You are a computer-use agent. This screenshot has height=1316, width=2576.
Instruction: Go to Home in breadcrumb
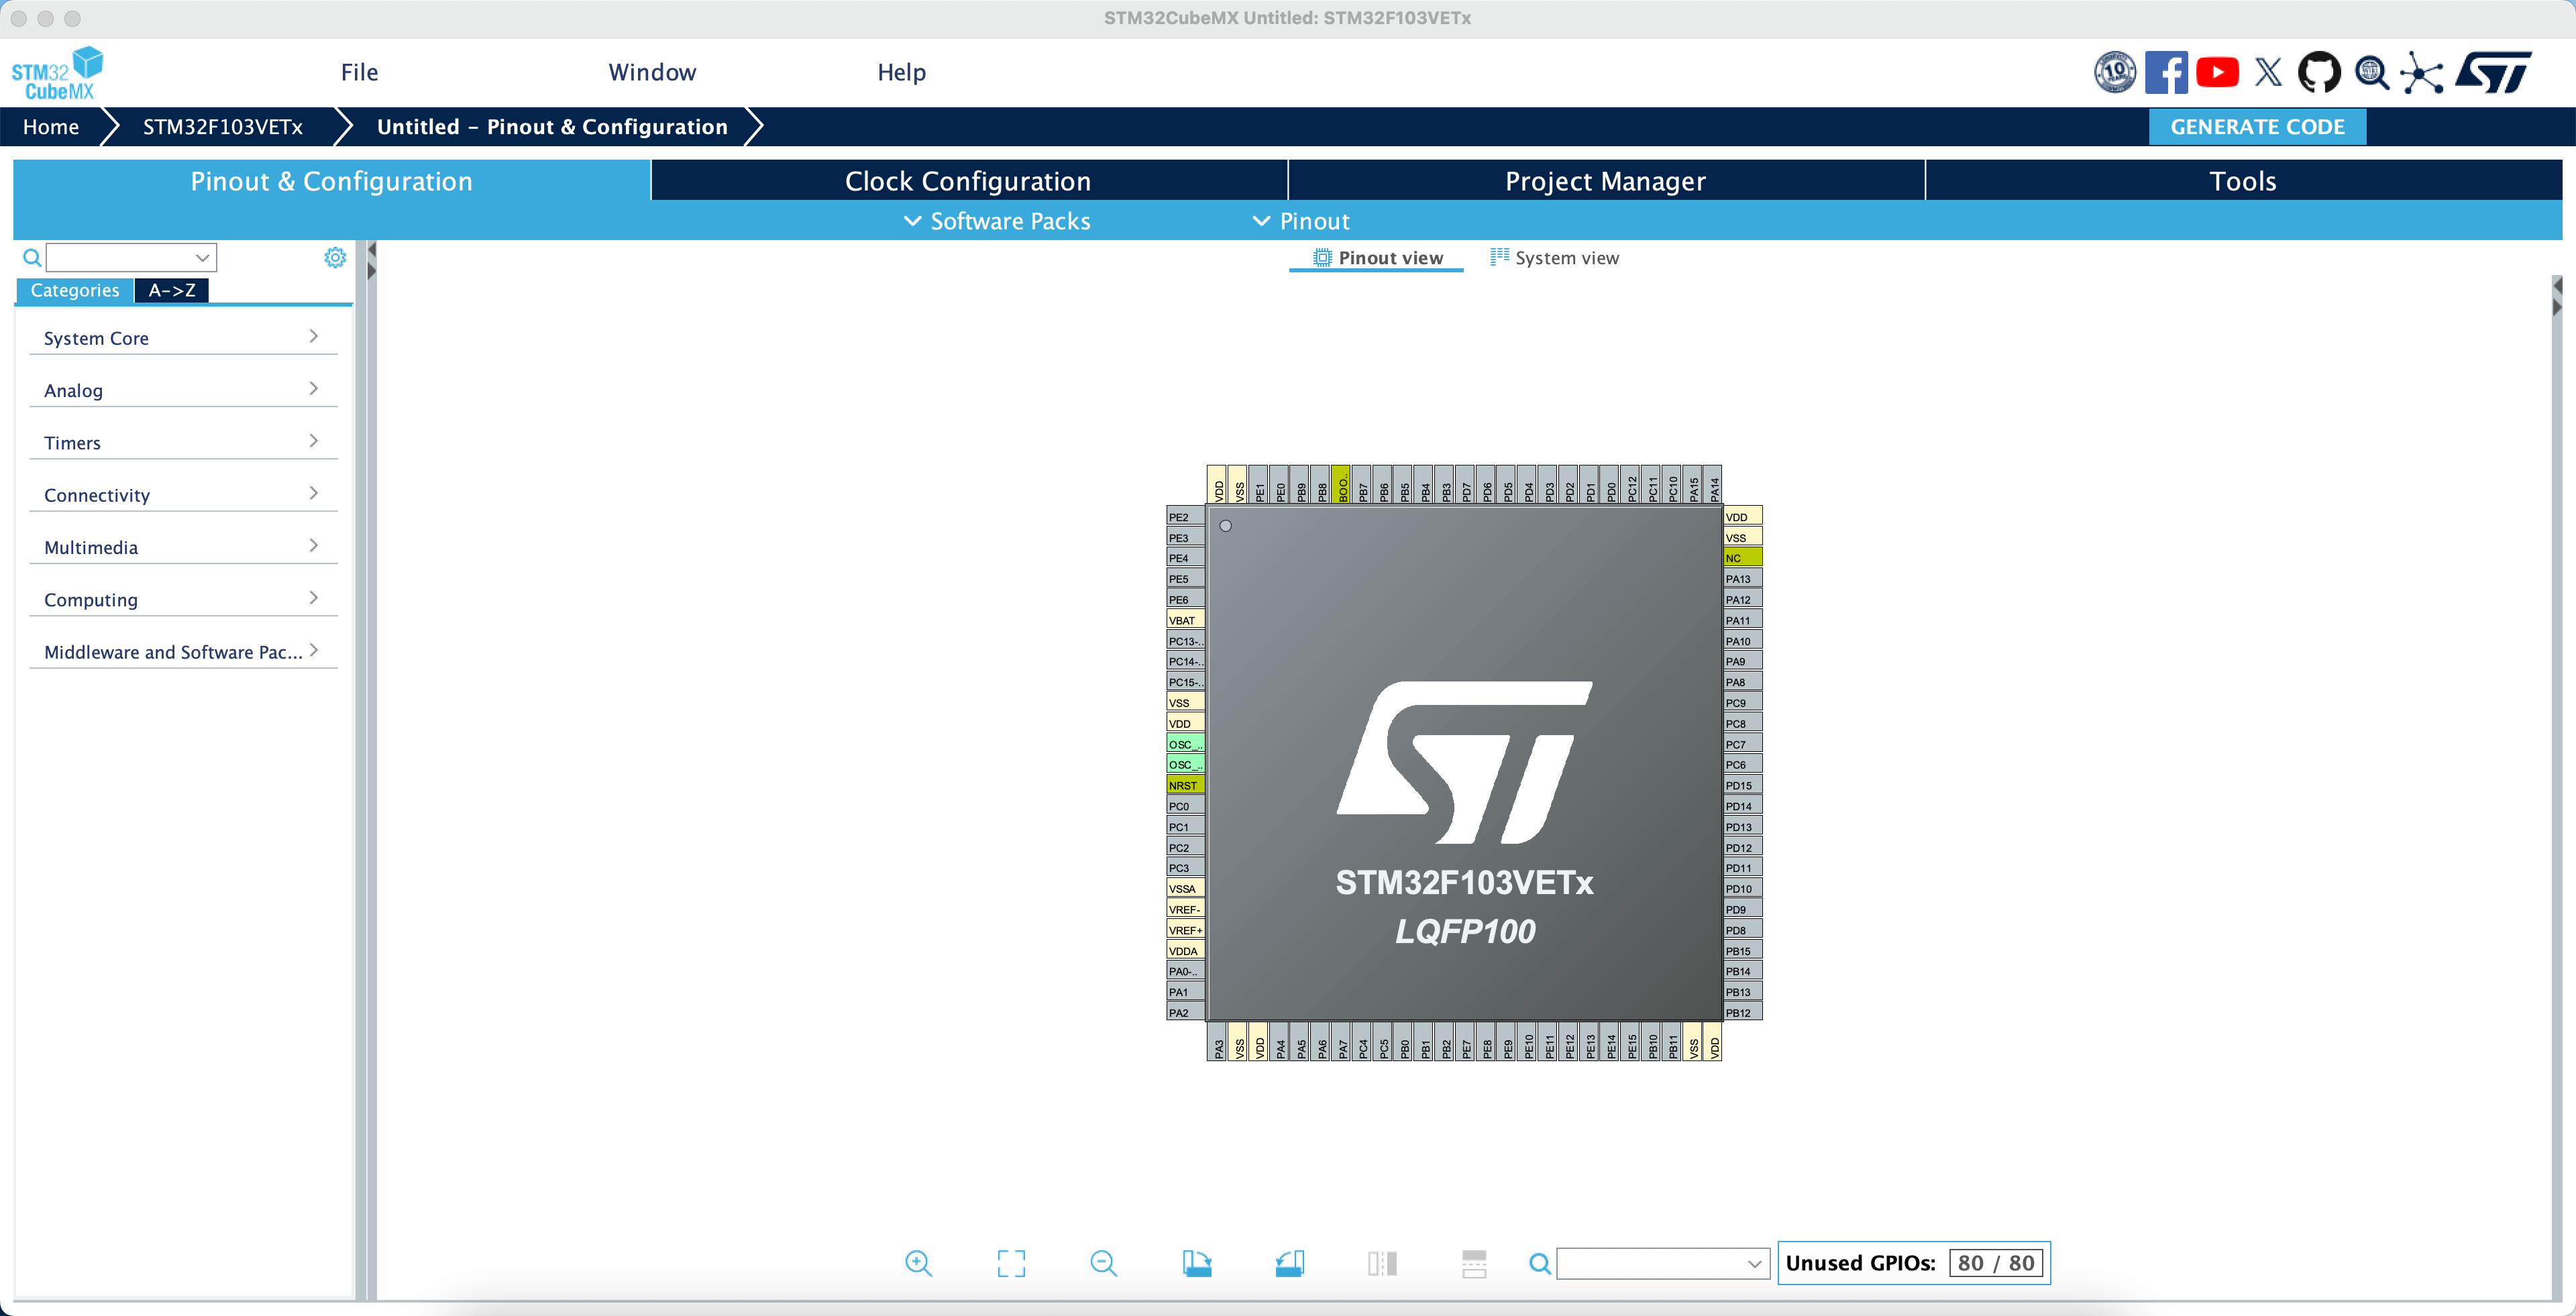tap(51, 127)
